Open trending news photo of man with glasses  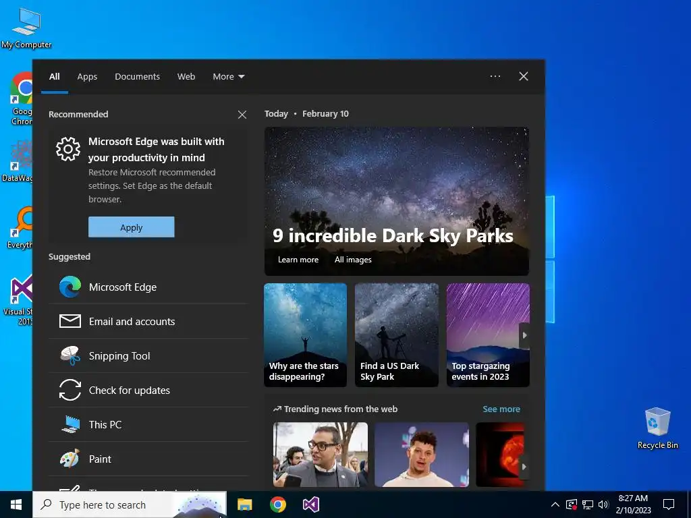320,455
